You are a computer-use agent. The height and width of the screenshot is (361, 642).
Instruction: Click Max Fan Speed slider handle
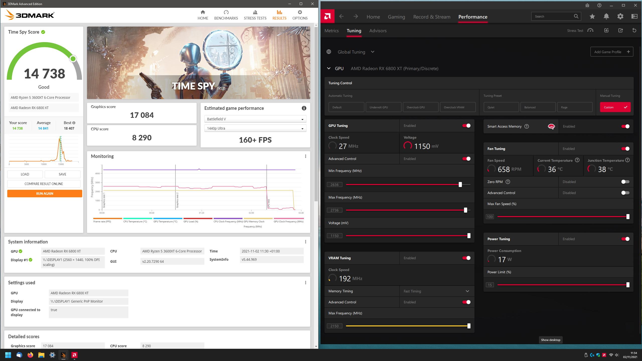pos(628,216)
